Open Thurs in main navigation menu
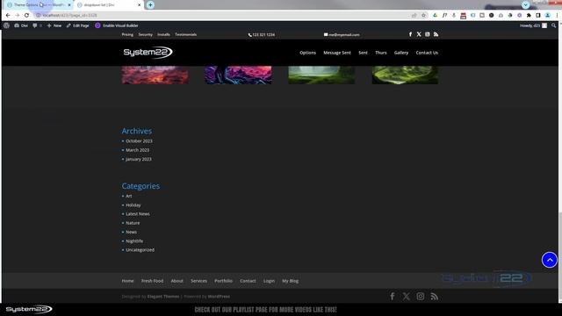562x316 pixels. (x=380, y=53)
